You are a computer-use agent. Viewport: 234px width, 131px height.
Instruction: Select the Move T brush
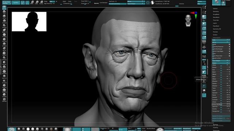[4, 31]
